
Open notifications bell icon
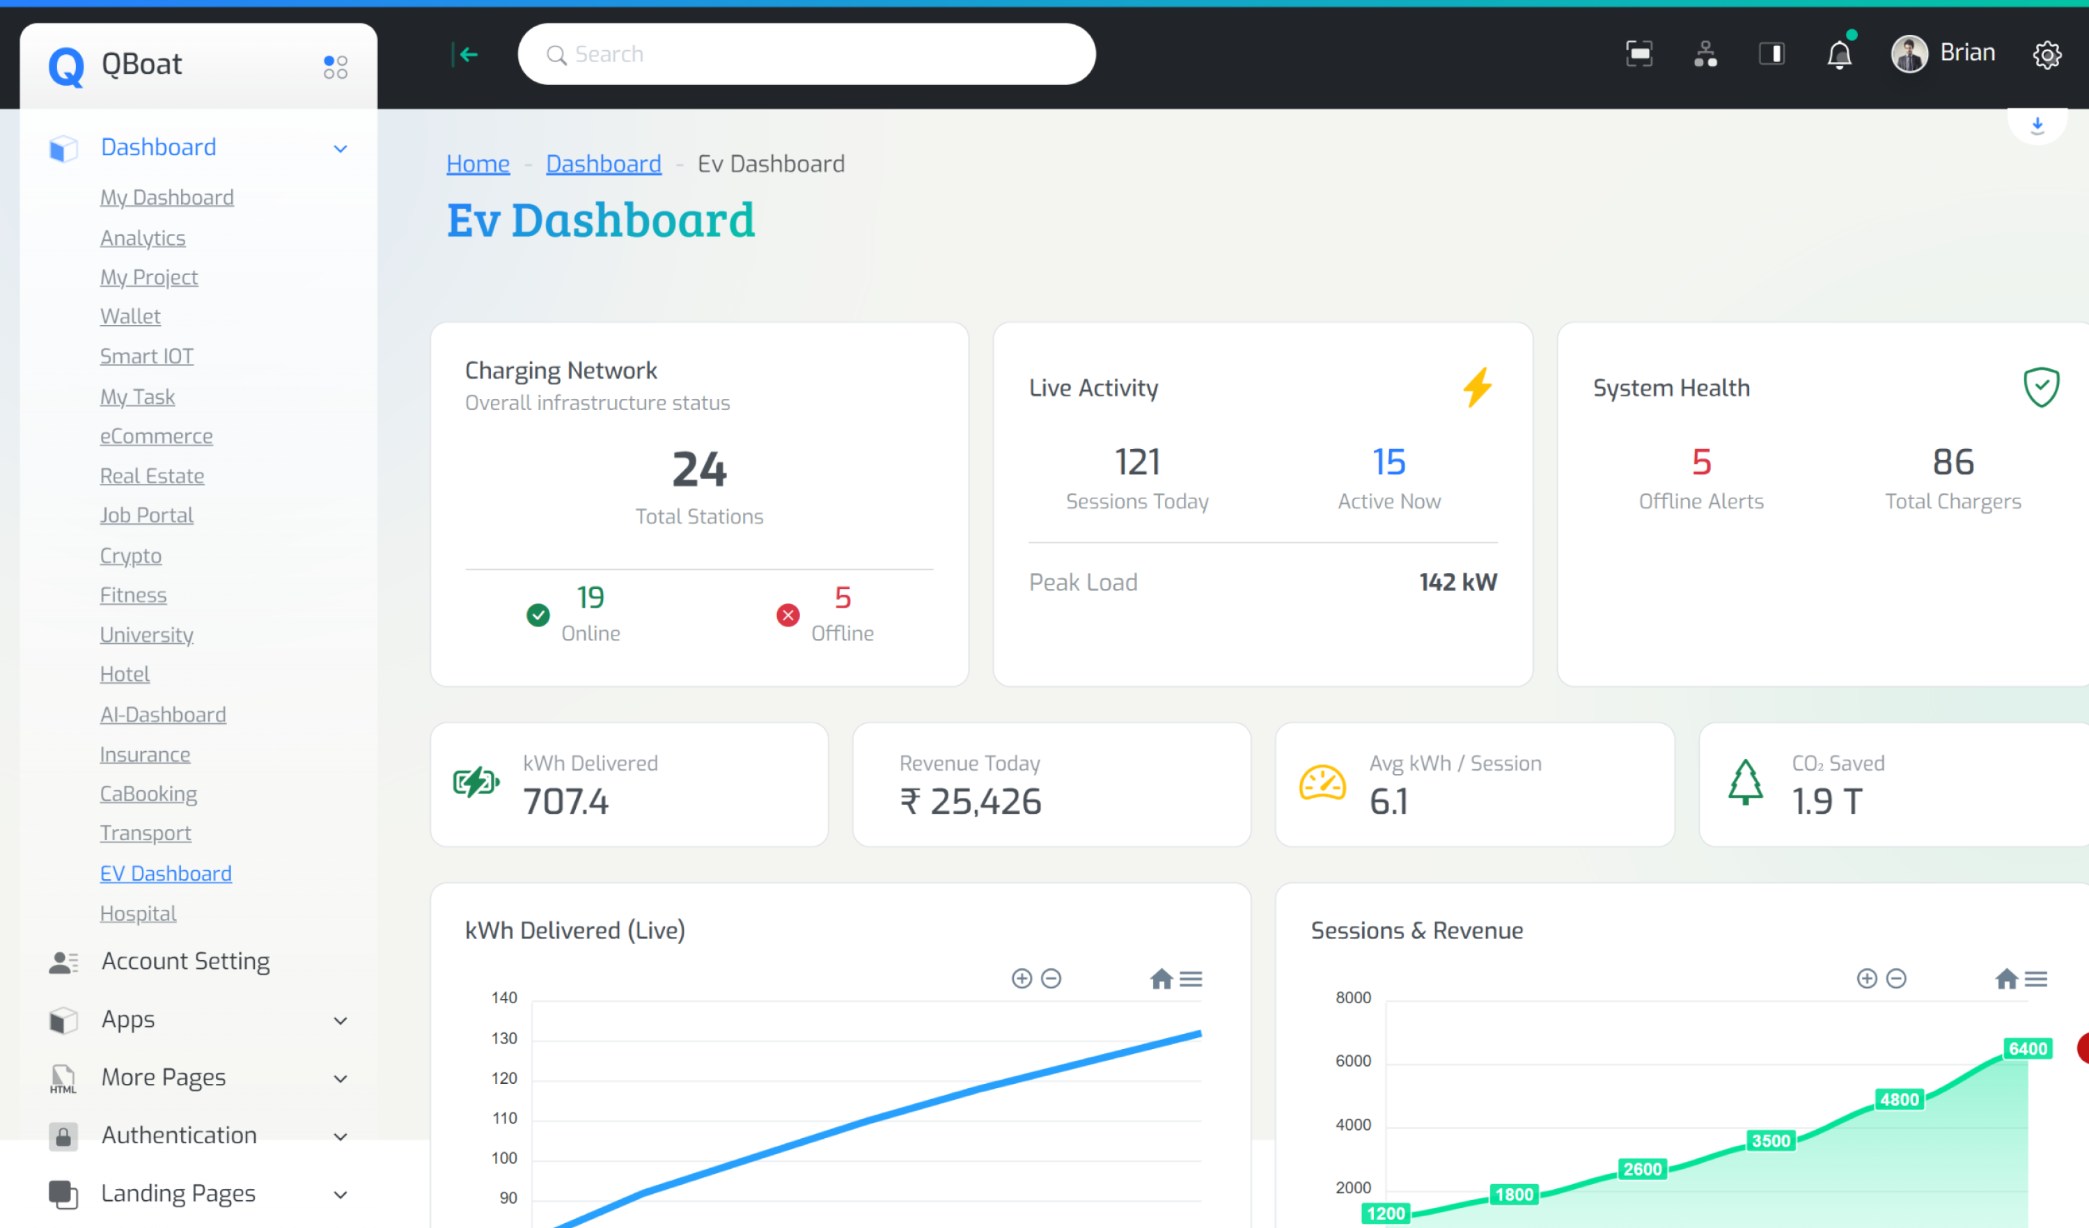click(x=1838, y=56)
